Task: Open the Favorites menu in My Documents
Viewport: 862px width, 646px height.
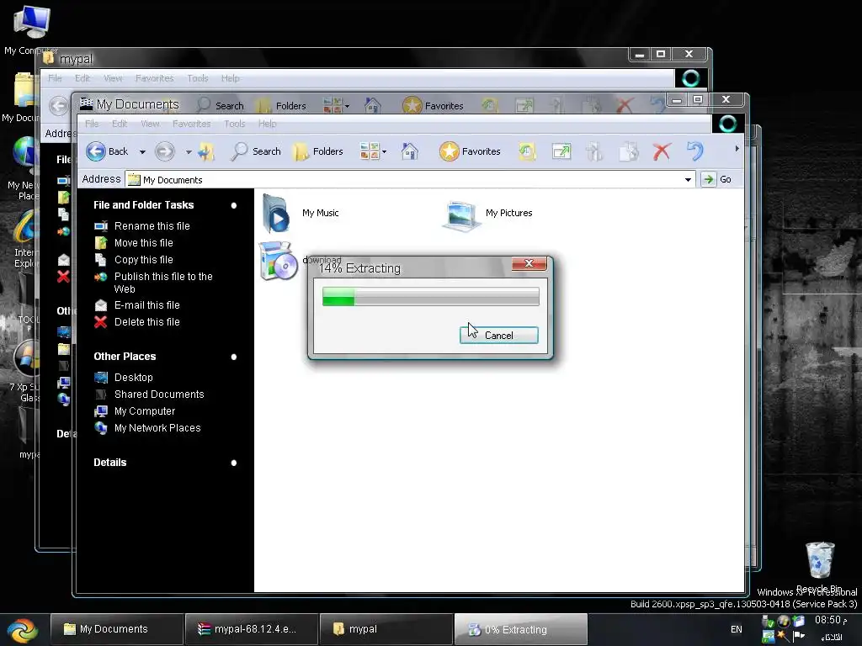Action: pos(191,124)
